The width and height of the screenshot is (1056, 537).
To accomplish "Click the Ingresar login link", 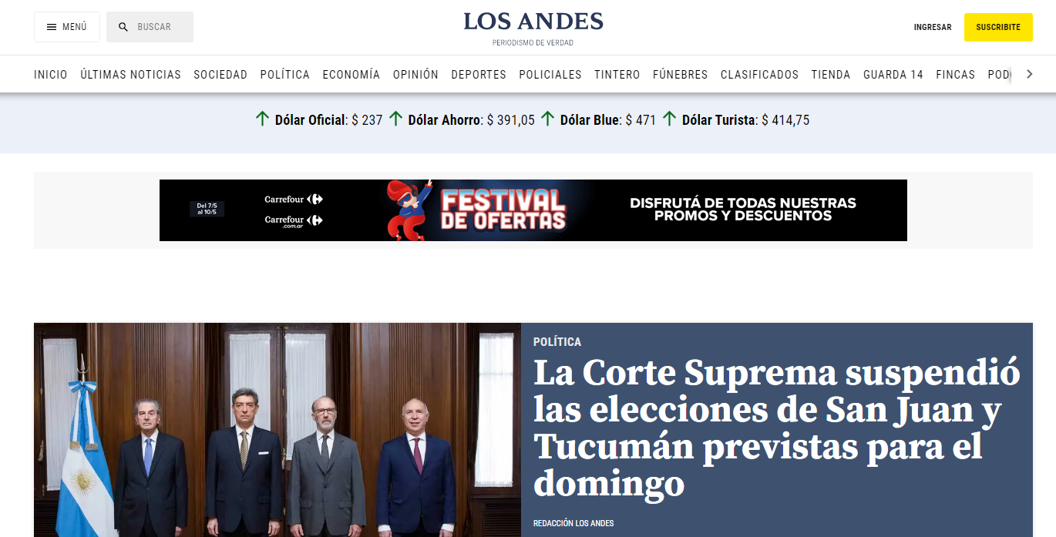I will coord(933,27).
